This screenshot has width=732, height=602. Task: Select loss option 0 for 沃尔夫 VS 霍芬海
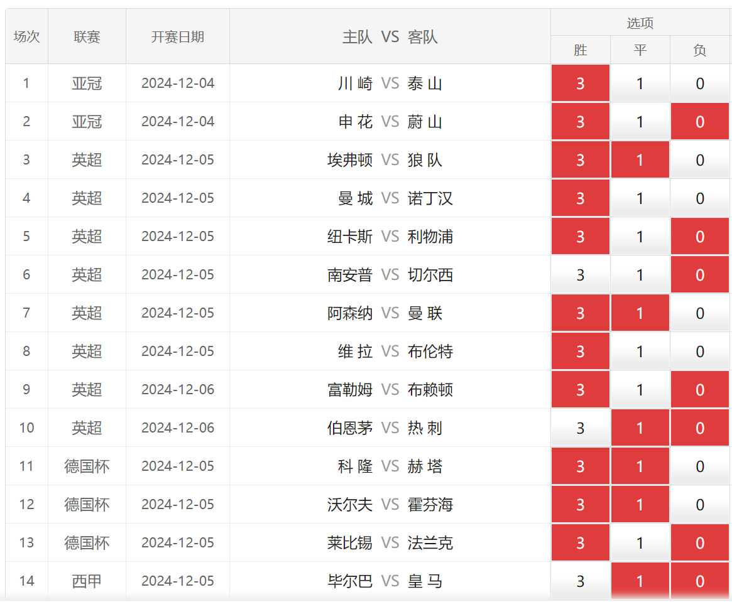(x=700, y=504)
